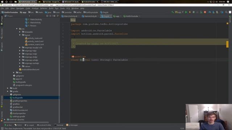
Task: Expand the values folder
Action: (20, 66)
